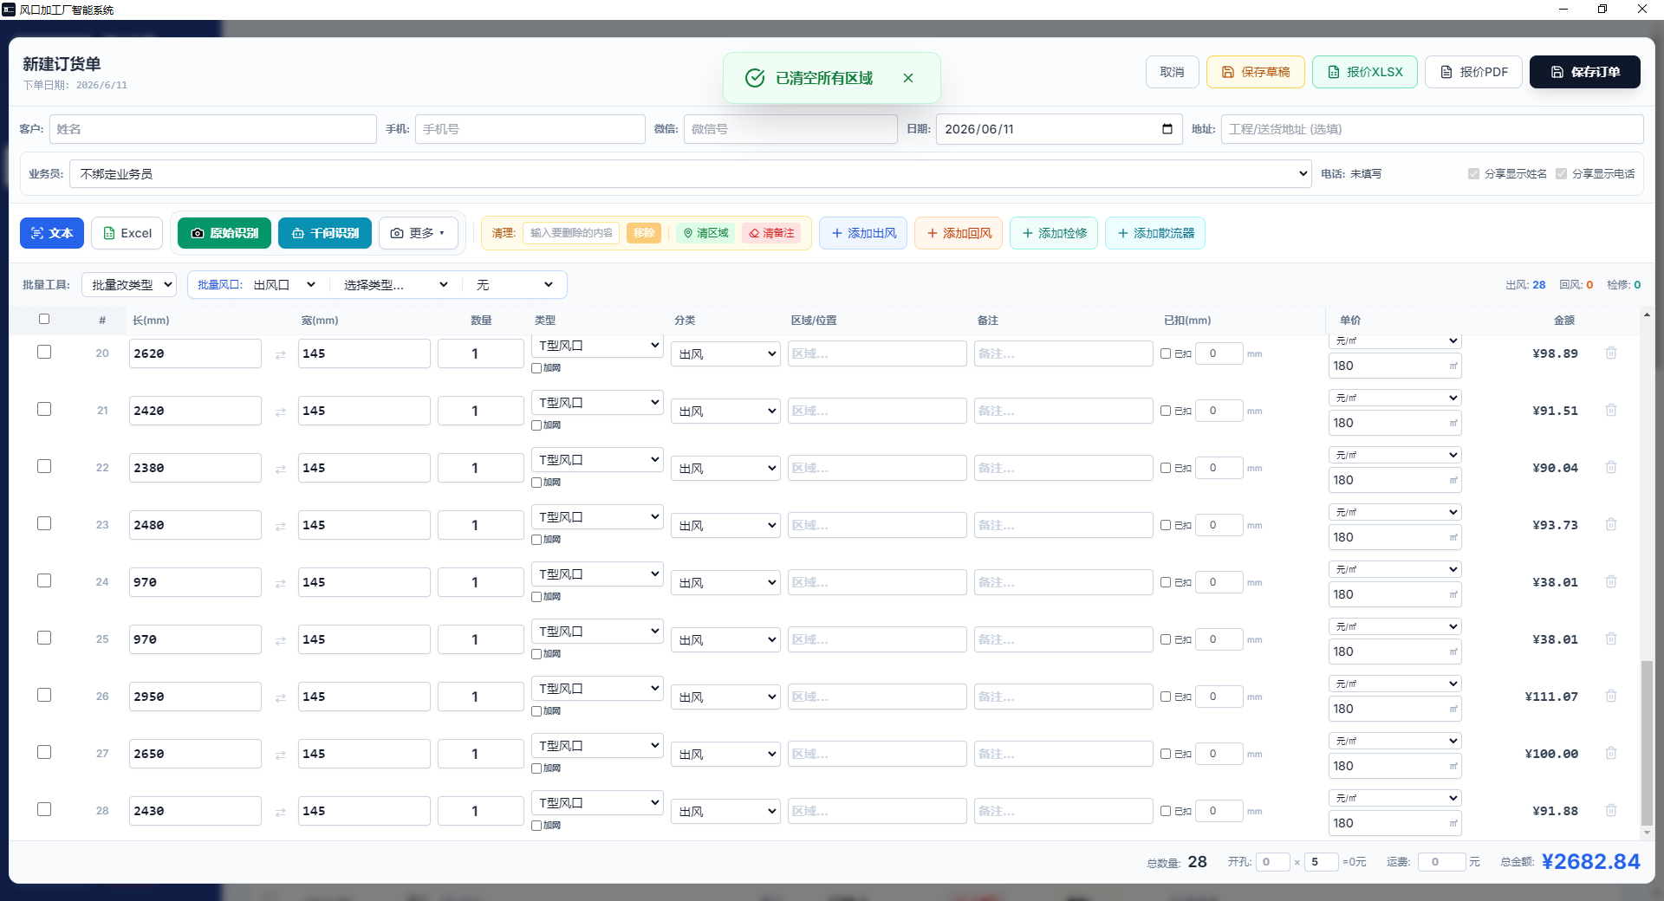Open 元/㎡ unit dropdown in row 23
Viewport: 1664px width, 901px height.
[x=1394, y=512]
